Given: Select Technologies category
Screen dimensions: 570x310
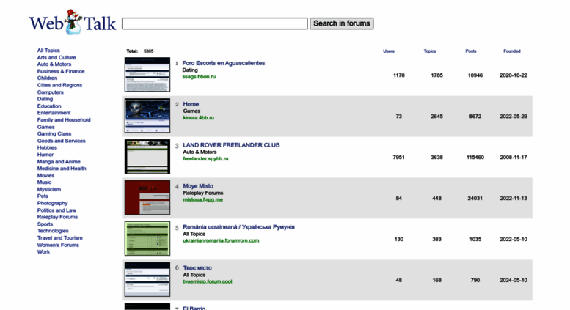Looking at the screenshot, I should tap(53, 231).
